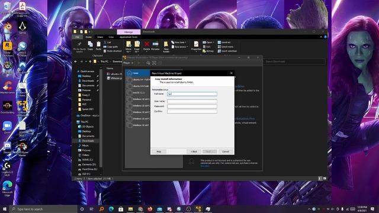Screen dimensions: 379x213
Task: Open View ribbon tab in File Explorer
Action: point(111,37)
